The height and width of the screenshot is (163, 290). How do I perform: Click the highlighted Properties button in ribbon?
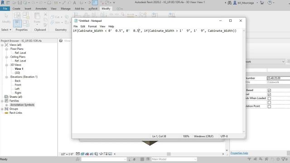(17, 24)
